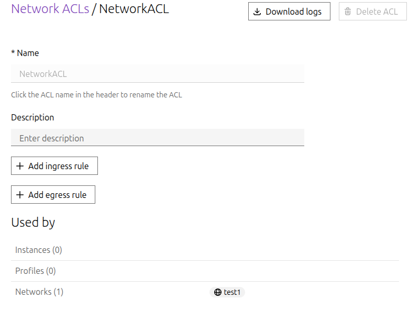This screenshot has width=409, height=310.
Task: Select the Instances (0) row
Action: click(39, 250)
